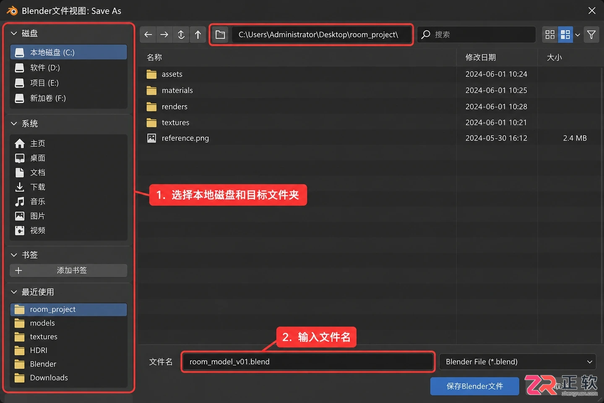The width and height of the screenshot is (604, 403).
Task: Go back to the previous folder
Action: pos(148,34)
